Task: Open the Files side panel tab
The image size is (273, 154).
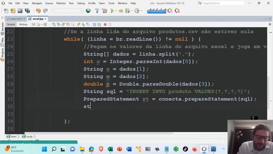Action: [3, 42]
